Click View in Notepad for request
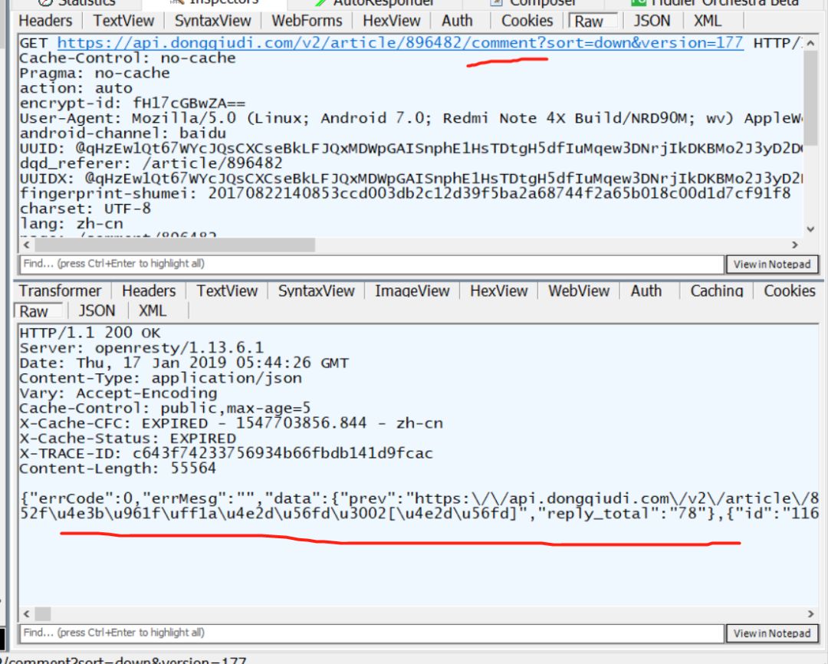Image resolution: width=828 pixels, height=664 pixels. coord(772,264)
